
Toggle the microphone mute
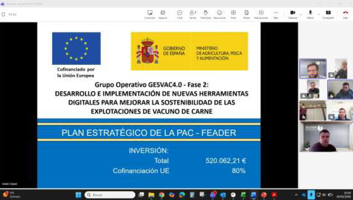click(310, 14)
